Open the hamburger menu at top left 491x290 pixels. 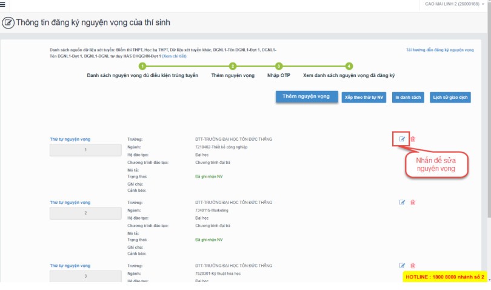3,4
